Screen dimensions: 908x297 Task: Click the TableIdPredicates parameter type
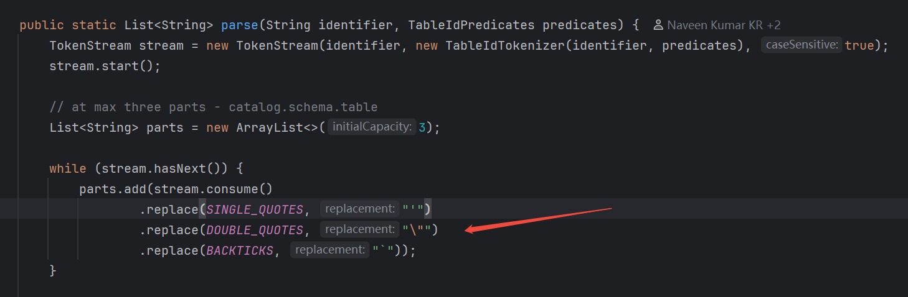pos(471,25)
